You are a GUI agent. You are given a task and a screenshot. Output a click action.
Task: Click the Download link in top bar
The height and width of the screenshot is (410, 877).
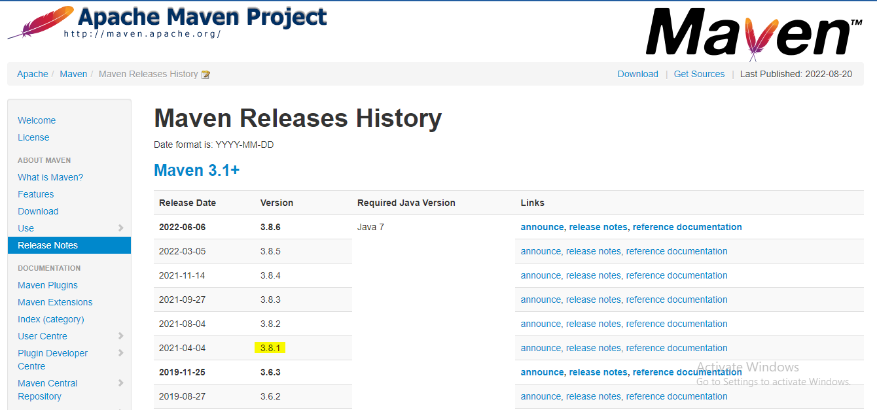pyautogui.click(x=638, y=74)
